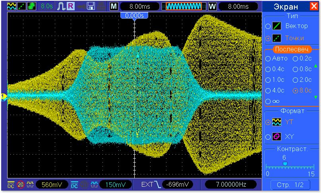Click the main timebase 8.00ms value
This screenshot has width=321, height=193.
[139, 6]
